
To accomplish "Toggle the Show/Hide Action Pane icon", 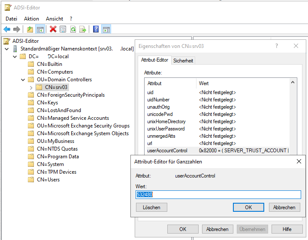I will (106, 29).
